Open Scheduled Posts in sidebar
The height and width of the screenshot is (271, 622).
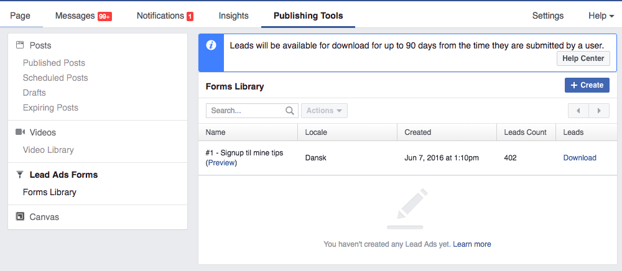click(55, 78)
